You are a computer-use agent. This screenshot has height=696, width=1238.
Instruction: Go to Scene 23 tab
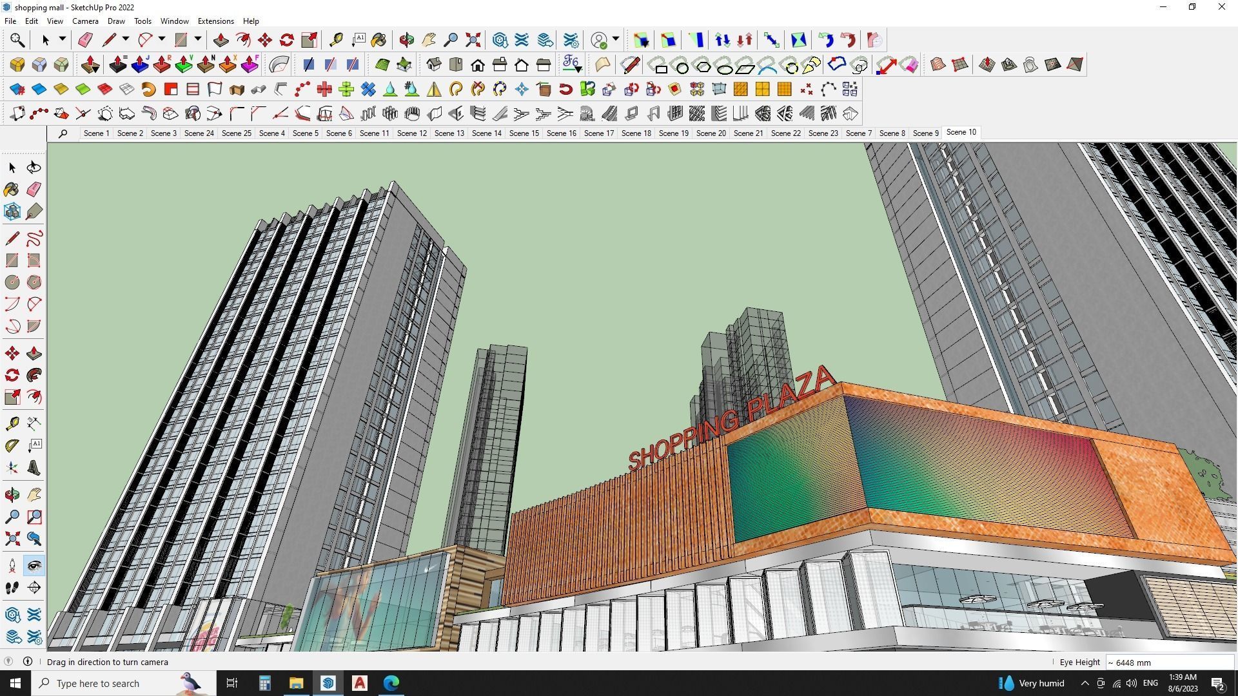point(823,133)
